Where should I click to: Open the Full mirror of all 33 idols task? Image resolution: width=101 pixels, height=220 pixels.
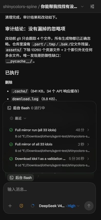(49, 147)
